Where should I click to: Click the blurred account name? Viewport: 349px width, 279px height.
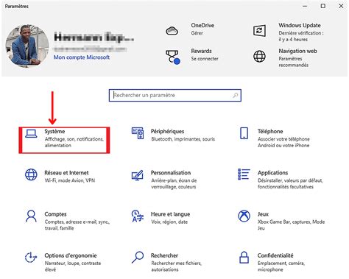(94, 38)
